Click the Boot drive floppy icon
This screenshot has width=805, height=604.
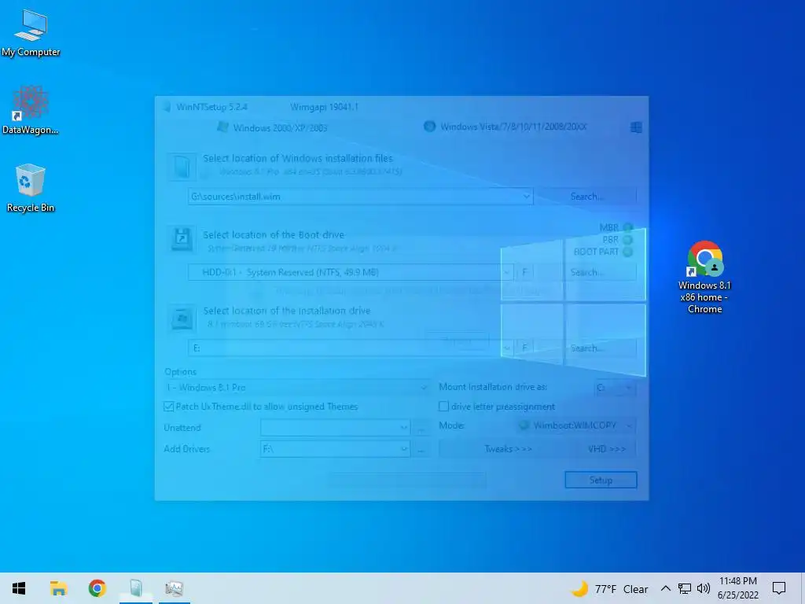[x=182, y=239]
